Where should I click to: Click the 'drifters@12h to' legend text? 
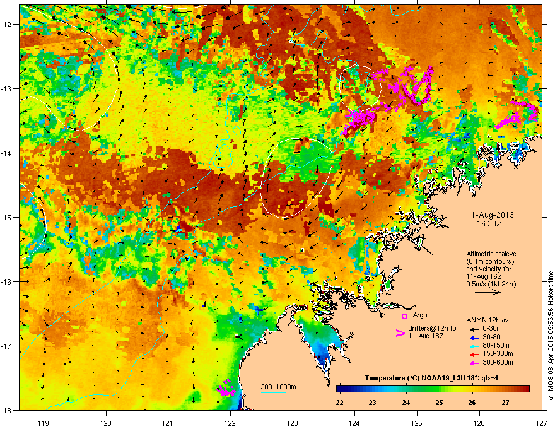[432, 328]
